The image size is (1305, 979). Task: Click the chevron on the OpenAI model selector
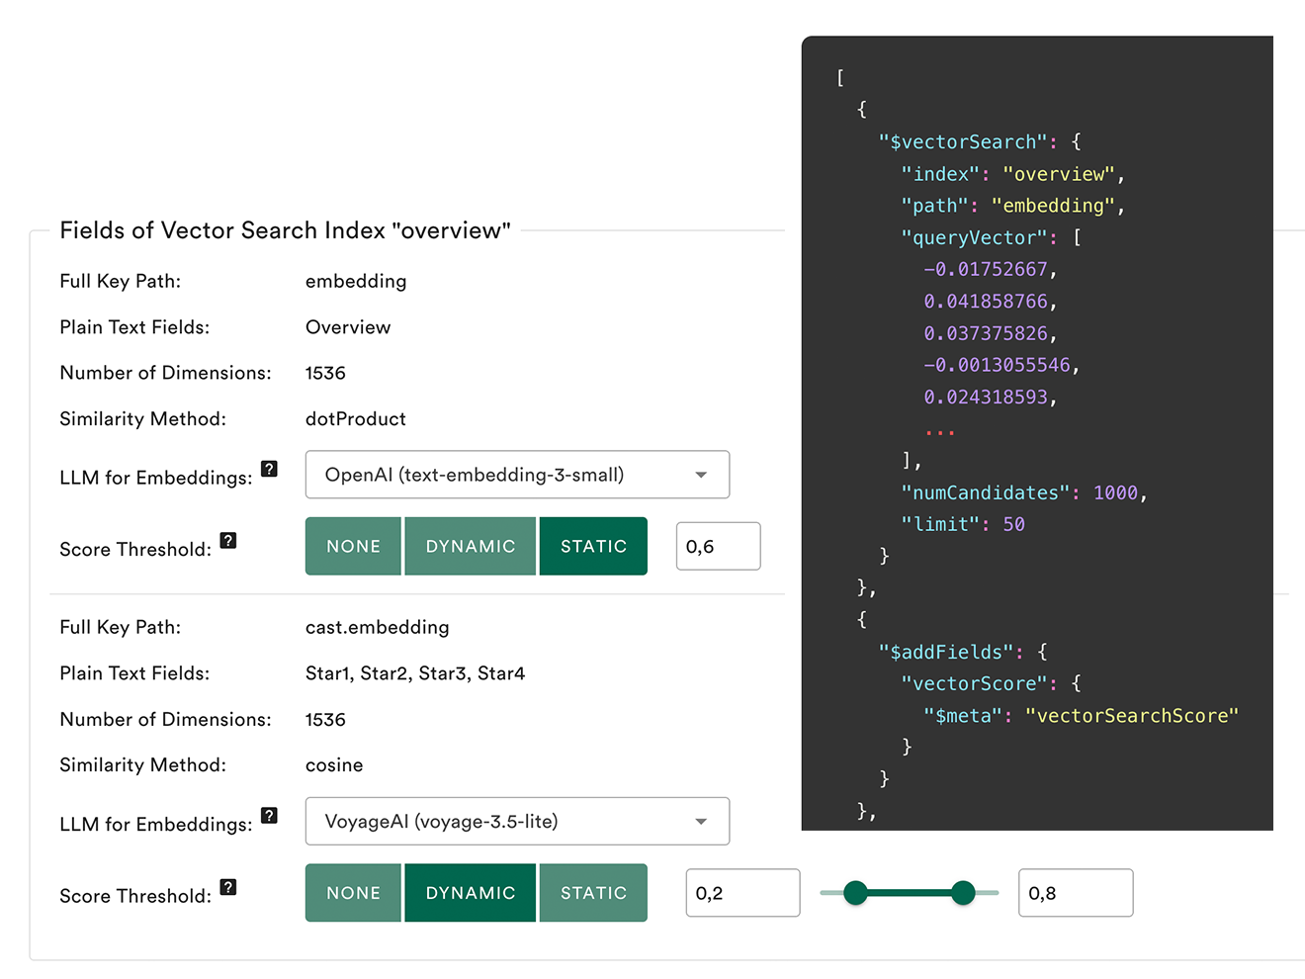click(702, 475)
